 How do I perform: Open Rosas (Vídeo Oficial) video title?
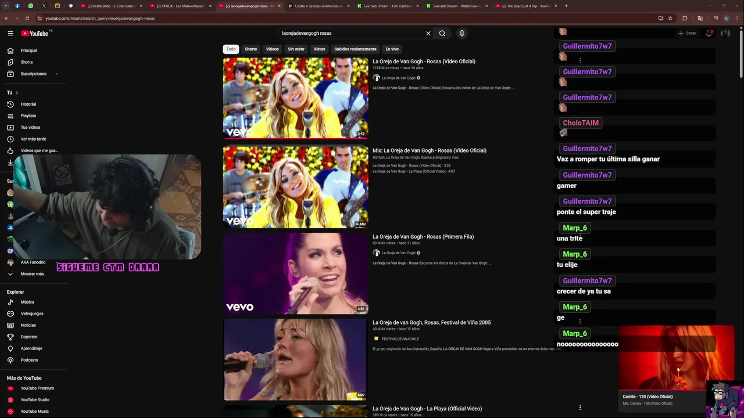coord(424,61)
